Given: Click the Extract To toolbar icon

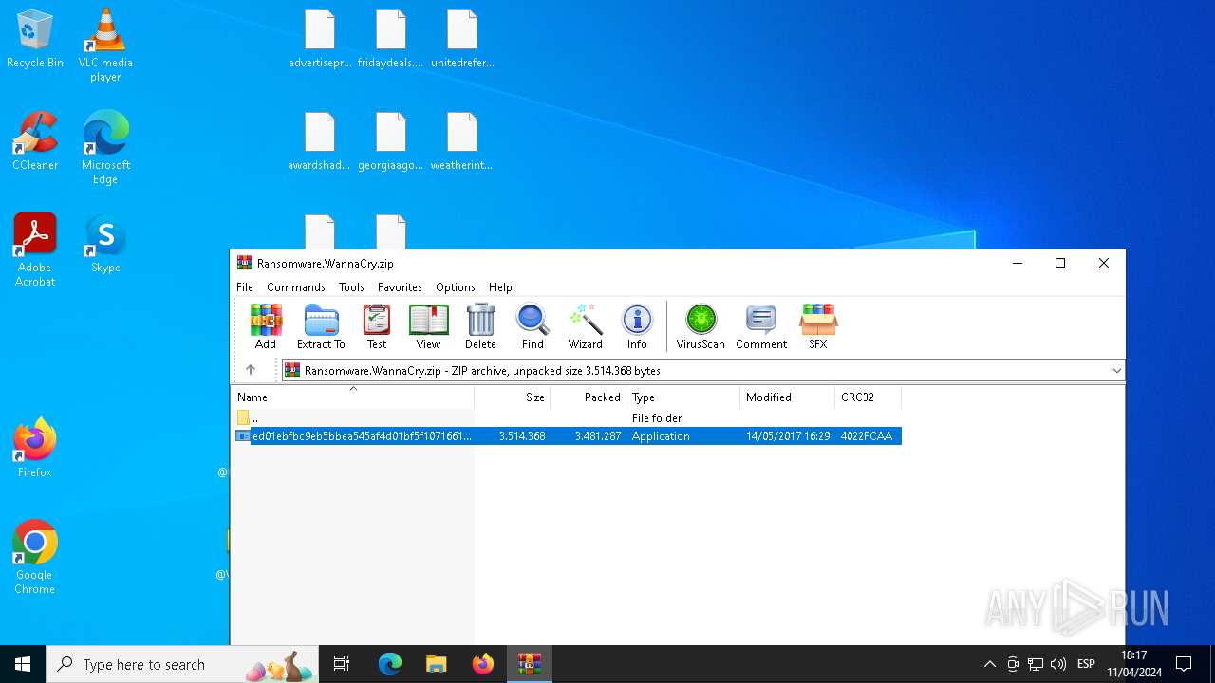Looking at the screenshot, I should click(x=321, y=326).
